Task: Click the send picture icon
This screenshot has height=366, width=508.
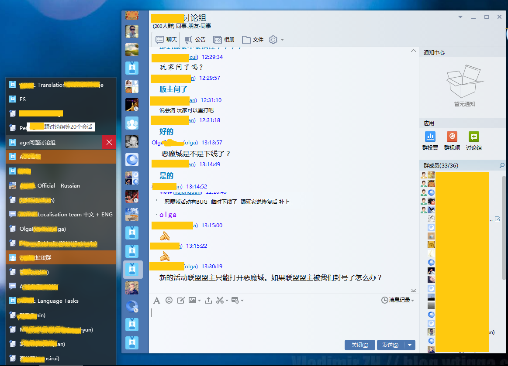Action: point(193,300)
